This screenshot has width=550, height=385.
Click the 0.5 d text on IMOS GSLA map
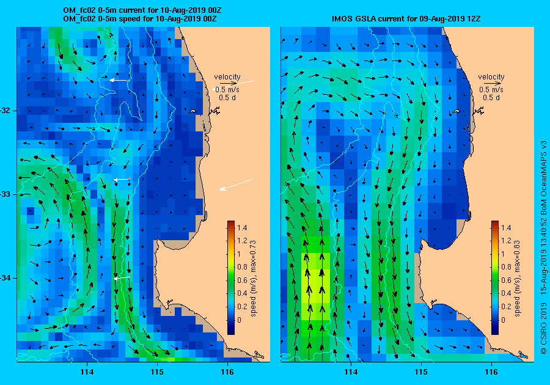click(491, 98)
